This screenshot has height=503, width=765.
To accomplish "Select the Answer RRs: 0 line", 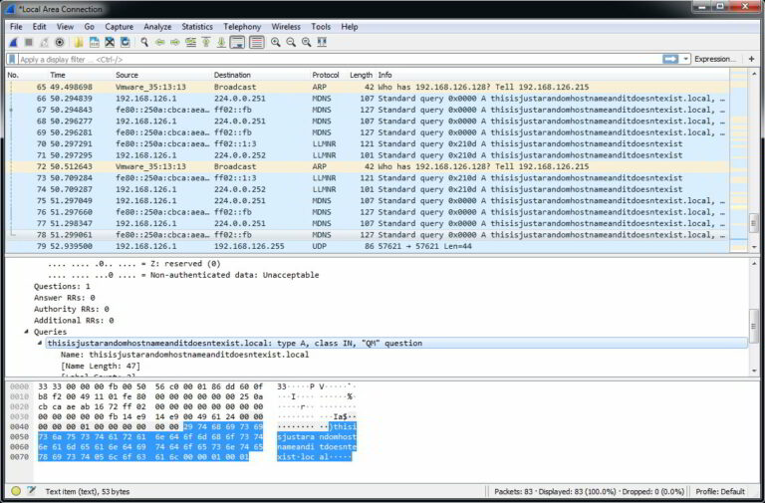I will pyautogui.click(x=65, y=298).
